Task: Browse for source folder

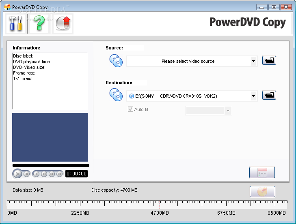Action: pyautogui.click(x=269, y=60)
